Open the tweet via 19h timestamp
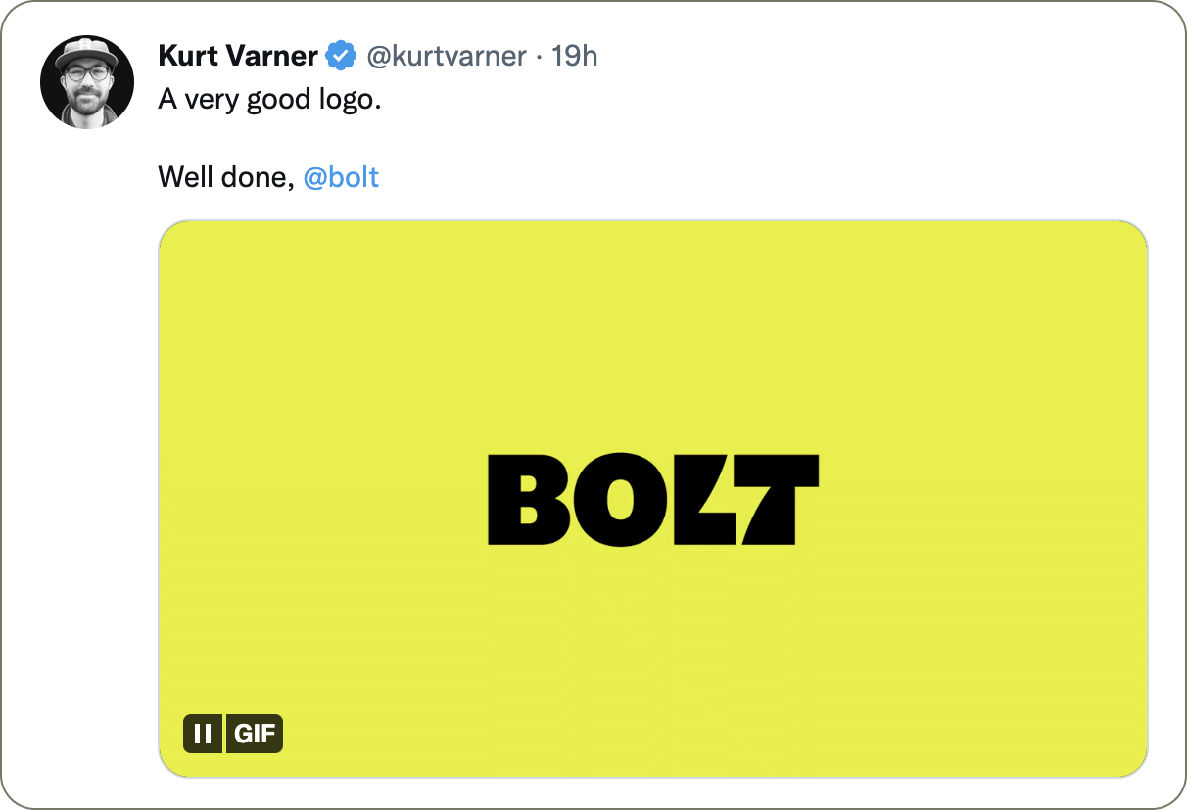This screenshot has height=810, width=1187. 574,57
